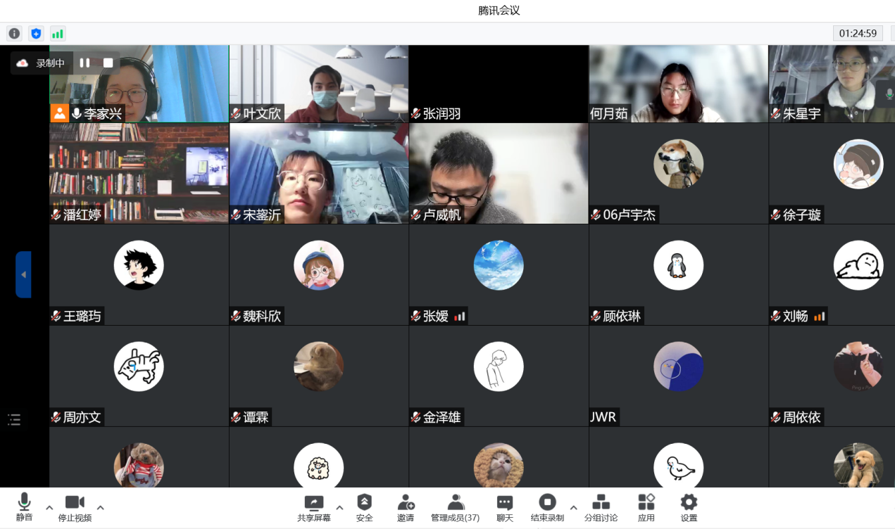Open the 应用 apps panel
This screenshot has width=895, height=529.
point(646,507)
